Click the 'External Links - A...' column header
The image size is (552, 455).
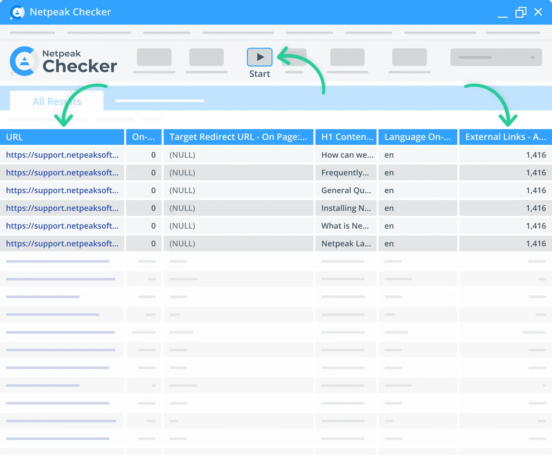pyautogui.click(x=506, y=137)
